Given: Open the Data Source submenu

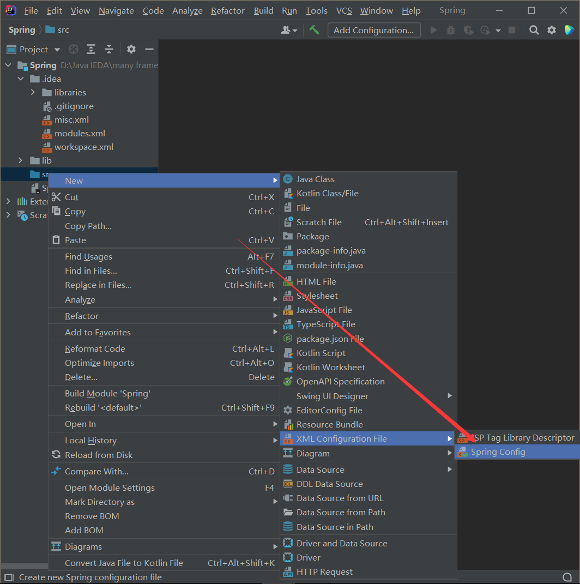Looking at the screenshot, I should coord(368,469).
